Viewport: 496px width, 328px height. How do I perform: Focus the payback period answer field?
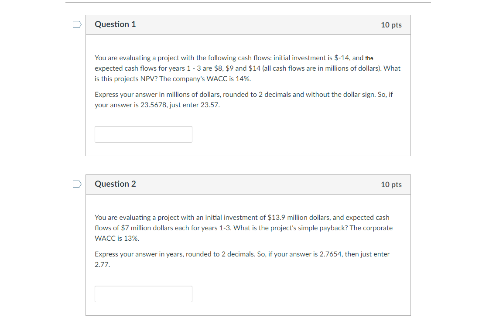click(x=144, y=294)
